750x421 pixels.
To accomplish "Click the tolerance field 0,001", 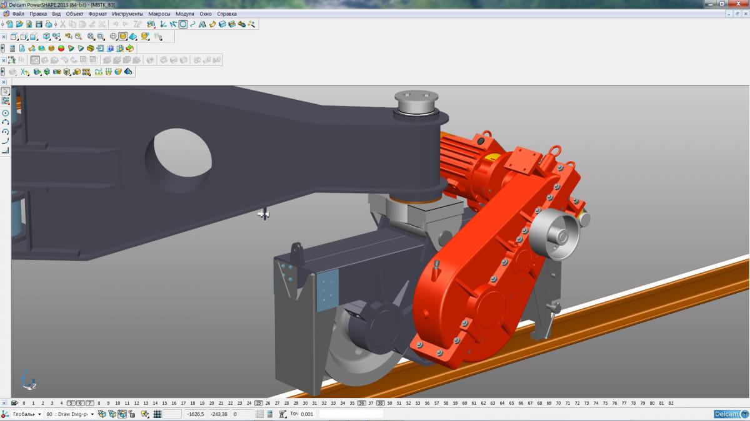I will point(307,414).
